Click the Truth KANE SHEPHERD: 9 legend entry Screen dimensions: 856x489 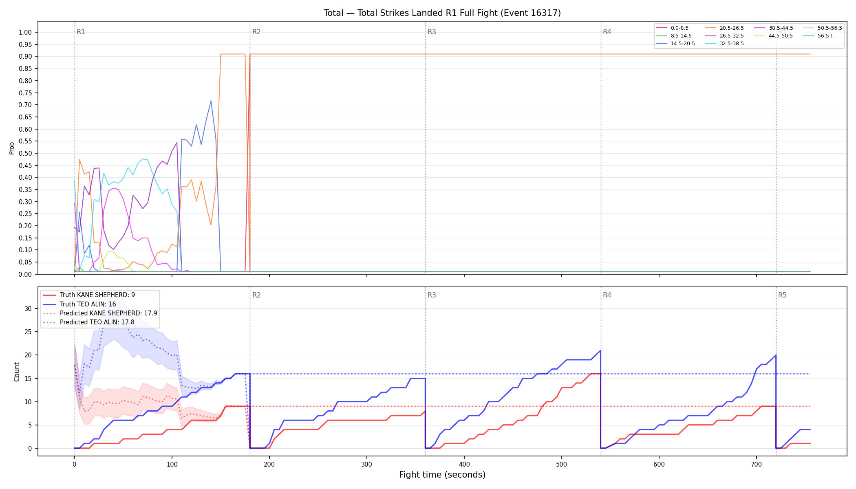point(89,295)
